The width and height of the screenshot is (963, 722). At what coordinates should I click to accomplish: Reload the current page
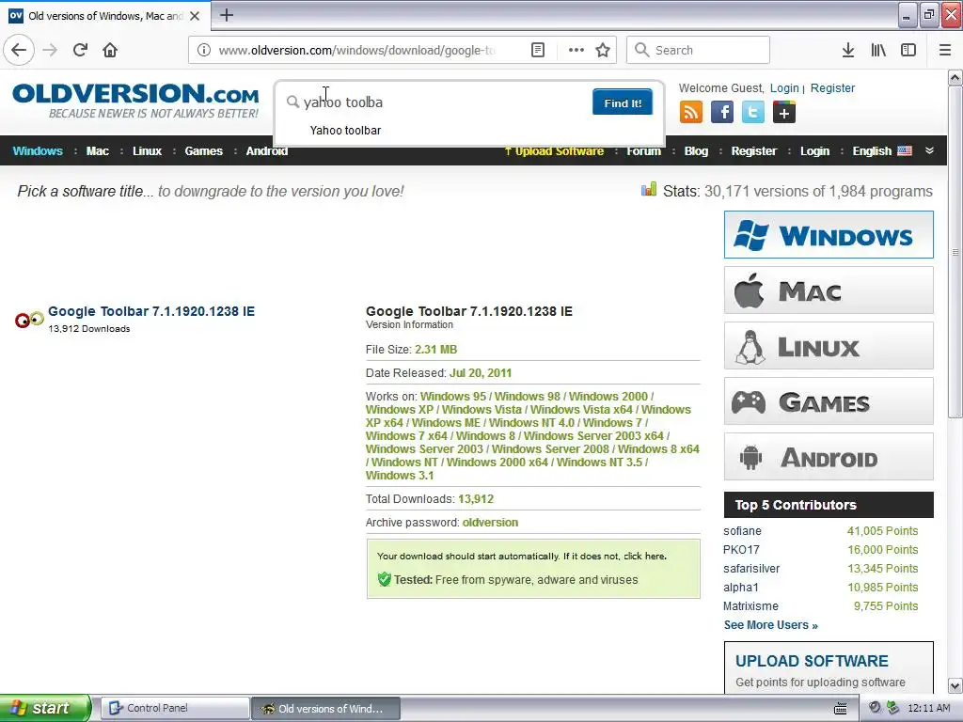point(81,50)
